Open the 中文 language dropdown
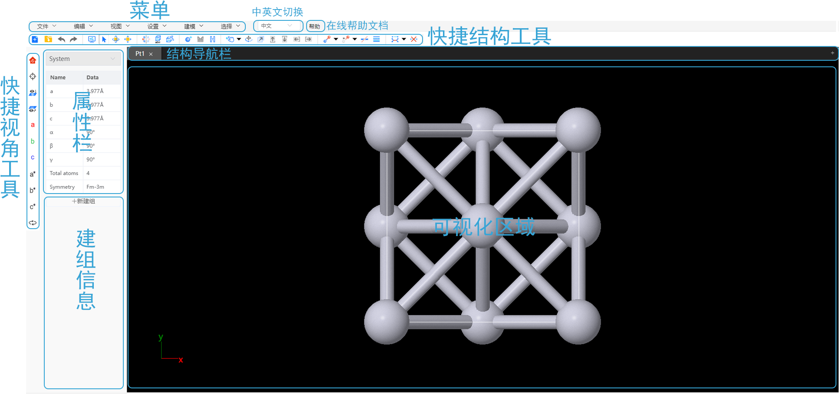The image size is (839, 394). 278,26
